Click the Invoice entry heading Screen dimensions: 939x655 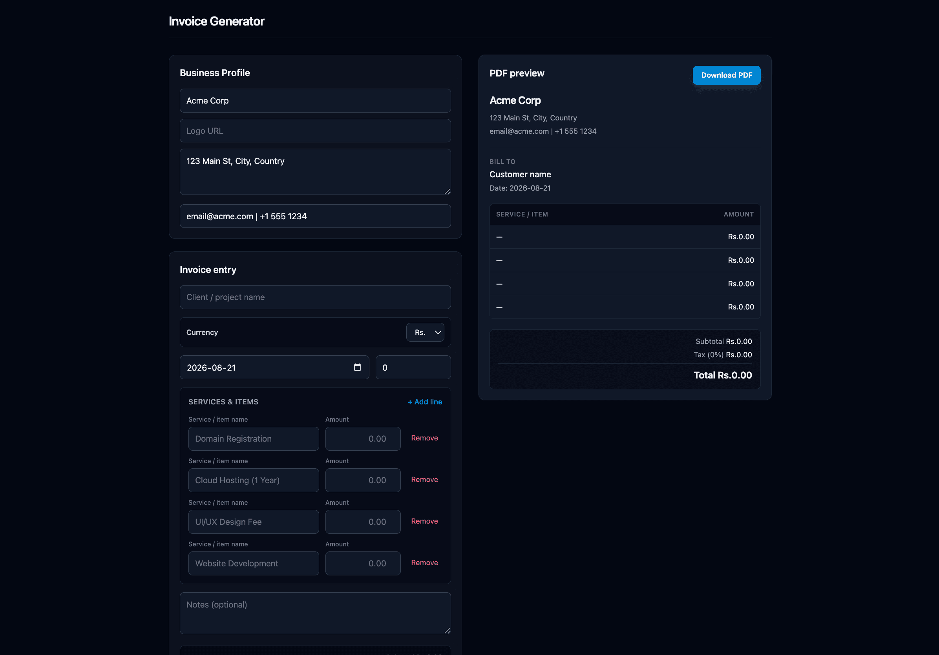tap(208, 270)
